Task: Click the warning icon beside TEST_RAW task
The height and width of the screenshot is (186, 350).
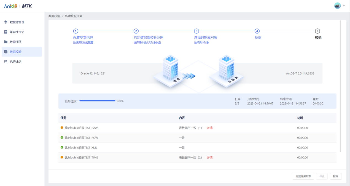Action: click(62, 128)
